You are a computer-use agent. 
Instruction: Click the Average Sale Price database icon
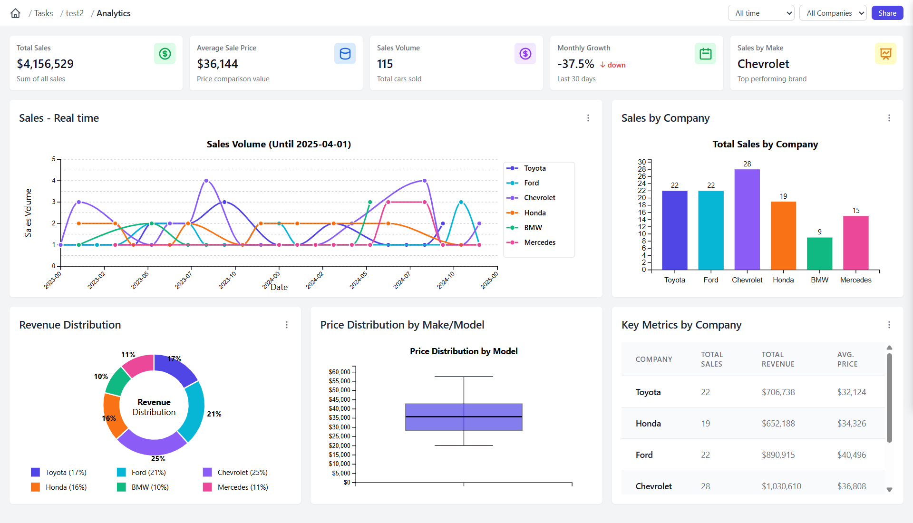pyautogui.click(x=345, y=54)
